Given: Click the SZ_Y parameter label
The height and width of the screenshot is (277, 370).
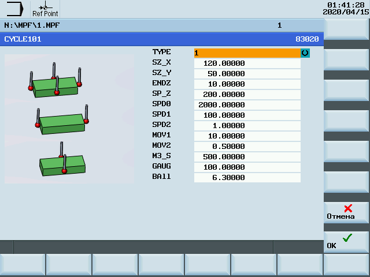Looking at the screenshot, I should coord(161,73).
